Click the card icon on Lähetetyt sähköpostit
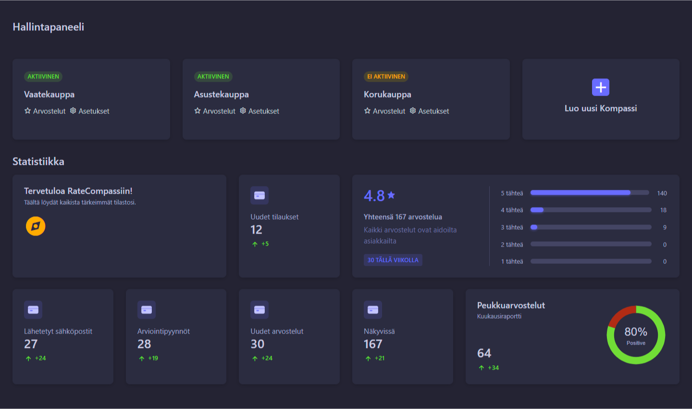692x409 pixels. pos(33,310)
